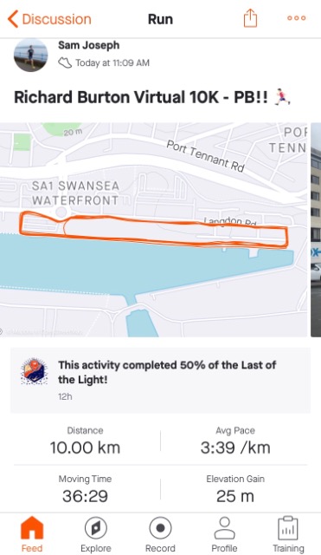The image size is (321, 555).
Task: Open the Explore tab
Action: [x=96, y=534]
